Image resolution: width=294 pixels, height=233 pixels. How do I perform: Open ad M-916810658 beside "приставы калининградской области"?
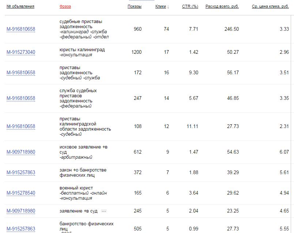21,127
